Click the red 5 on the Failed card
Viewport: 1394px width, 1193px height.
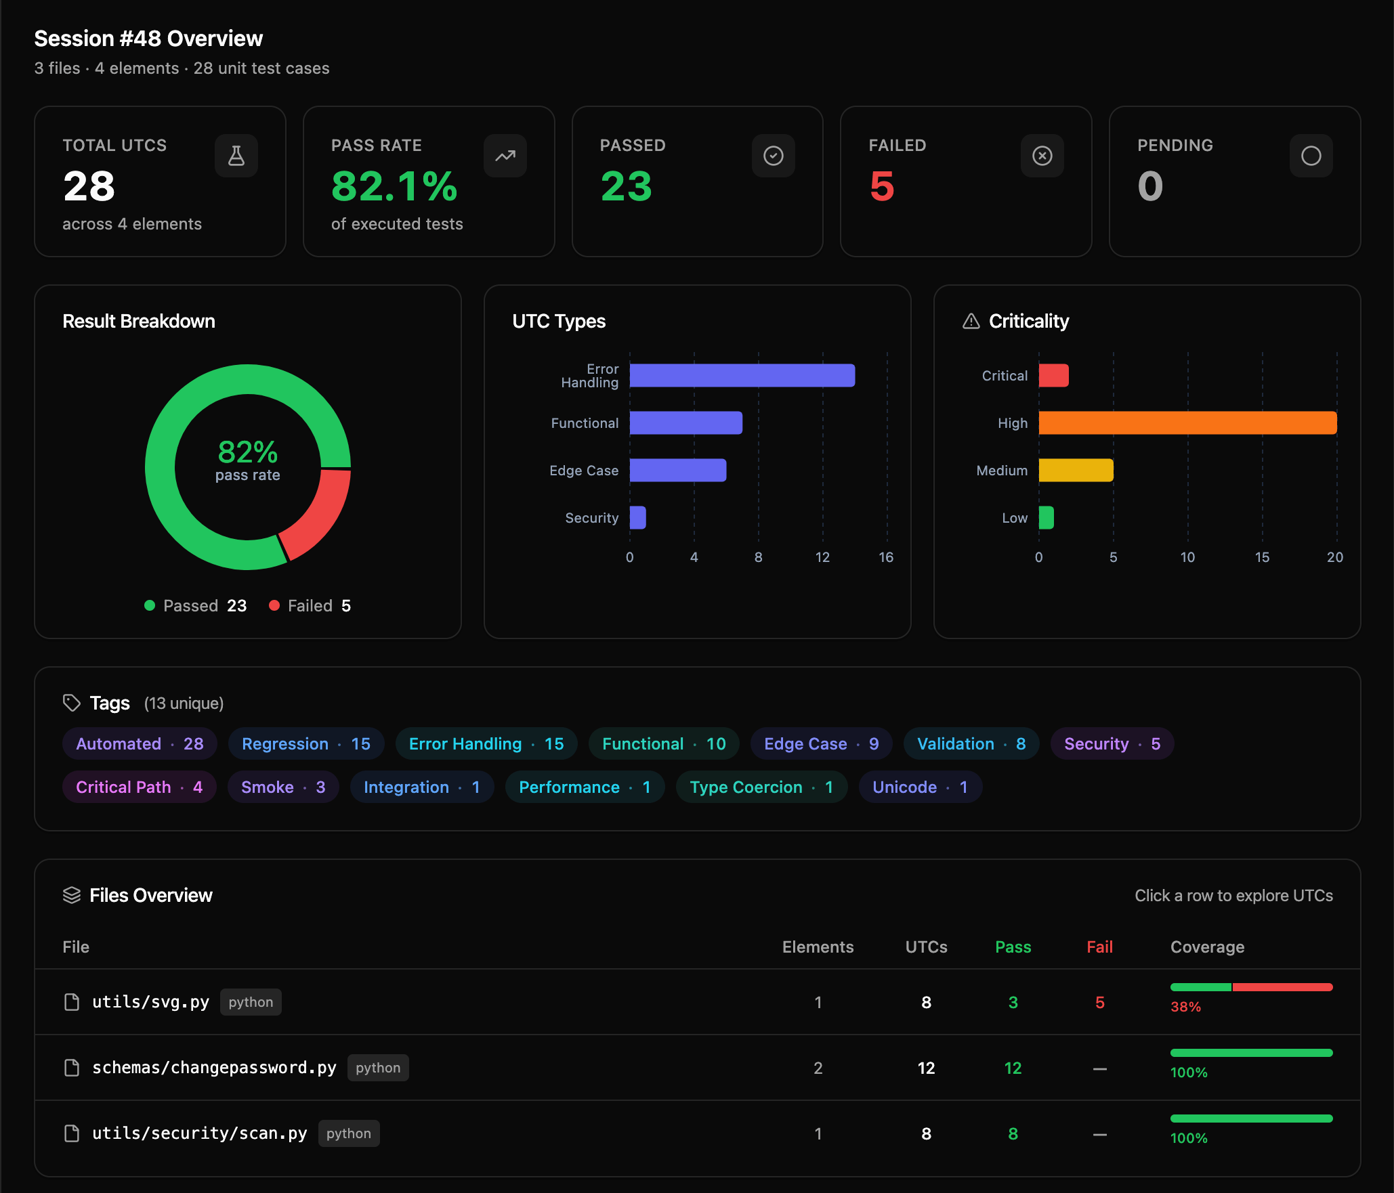882,186
